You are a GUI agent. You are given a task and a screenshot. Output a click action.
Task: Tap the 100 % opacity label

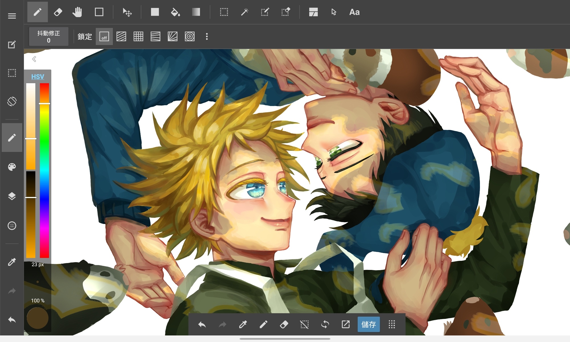pyautogui.click(x=38, y=301)
